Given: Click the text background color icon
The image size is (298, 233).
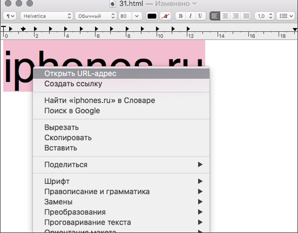Looking at the screenshot, I should [165, 16].
